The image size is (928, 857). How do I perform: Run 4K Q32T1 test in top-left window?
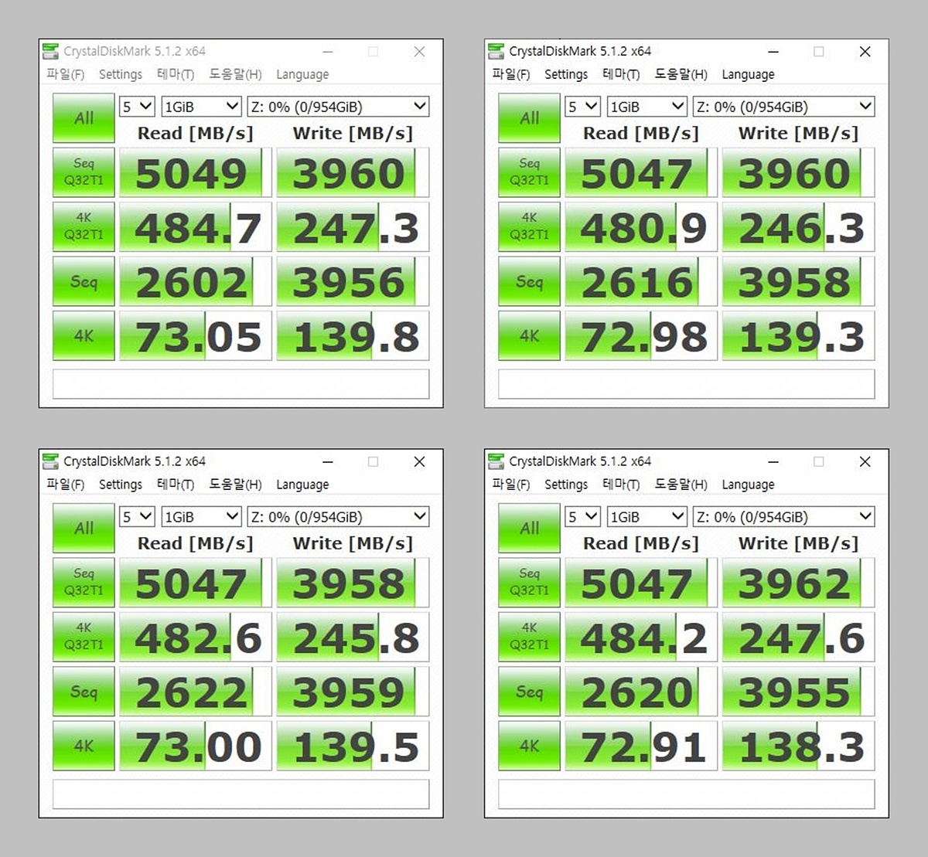click(x=84, y=226)
